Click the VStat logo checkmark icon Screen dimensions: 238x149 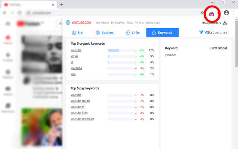click(x=201, y=32)
